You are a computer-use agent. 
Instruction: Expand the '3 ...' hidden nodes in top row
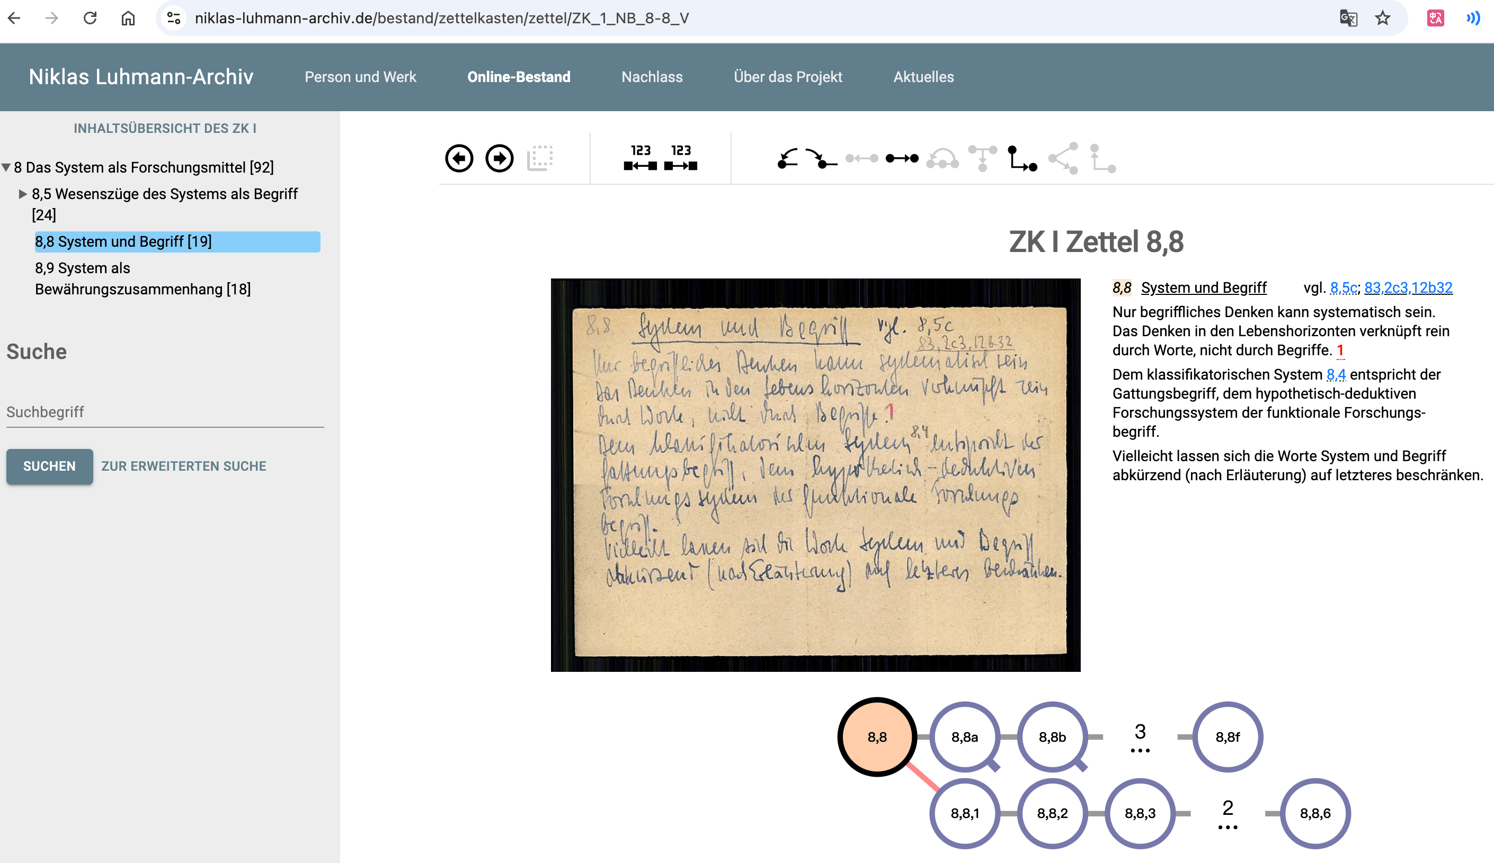point(1140,737)
